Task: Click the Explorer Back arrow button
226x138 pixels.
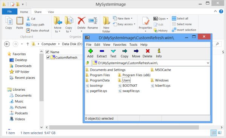Action: point(7,44)
